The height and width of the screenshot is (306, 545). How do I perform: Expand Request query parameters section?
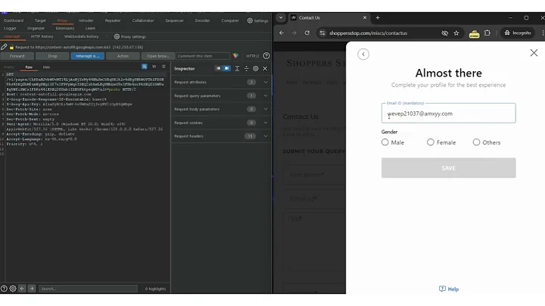(266, 95)
